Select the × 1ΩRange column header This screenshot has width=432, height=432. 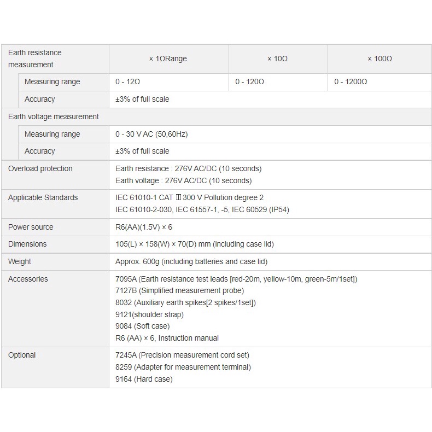(168, 59)
